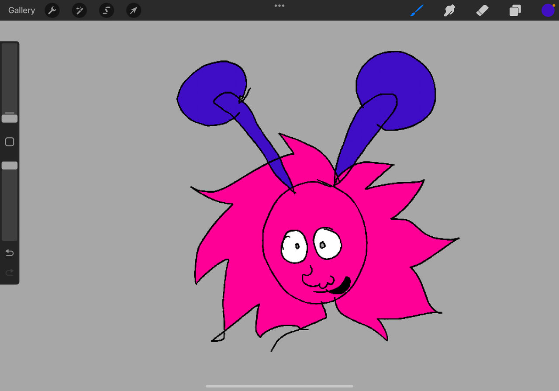559x391 pixels.
Task: Open the three-dot menu at top center
Action: pyautogui.click(x=279, y=6)
